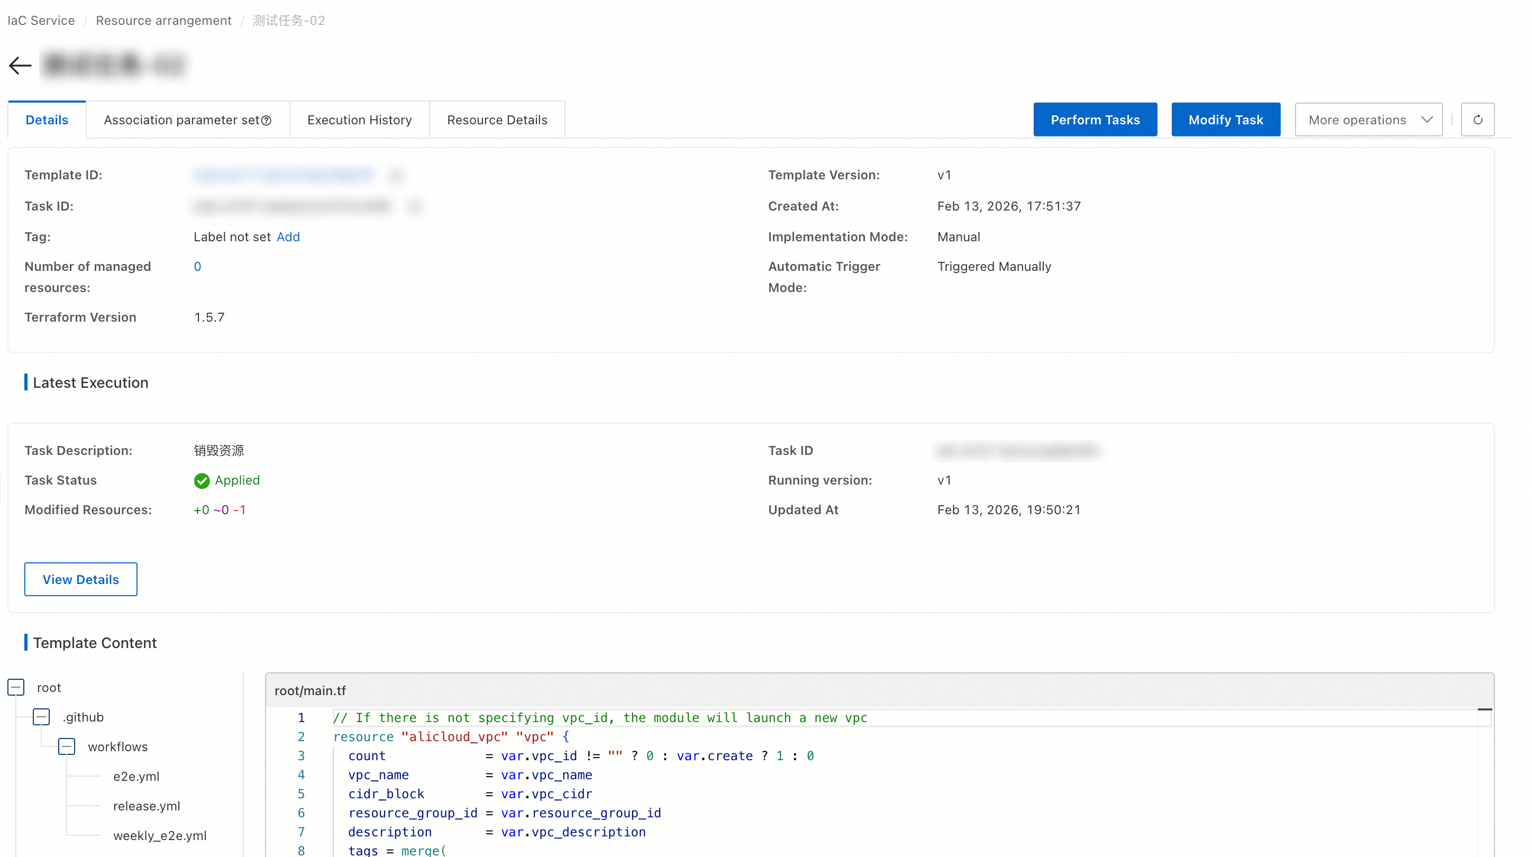Click the 测试任务-02 breadcrumb item
Viewport: 1532px width, 857px height.
point(288,20)
